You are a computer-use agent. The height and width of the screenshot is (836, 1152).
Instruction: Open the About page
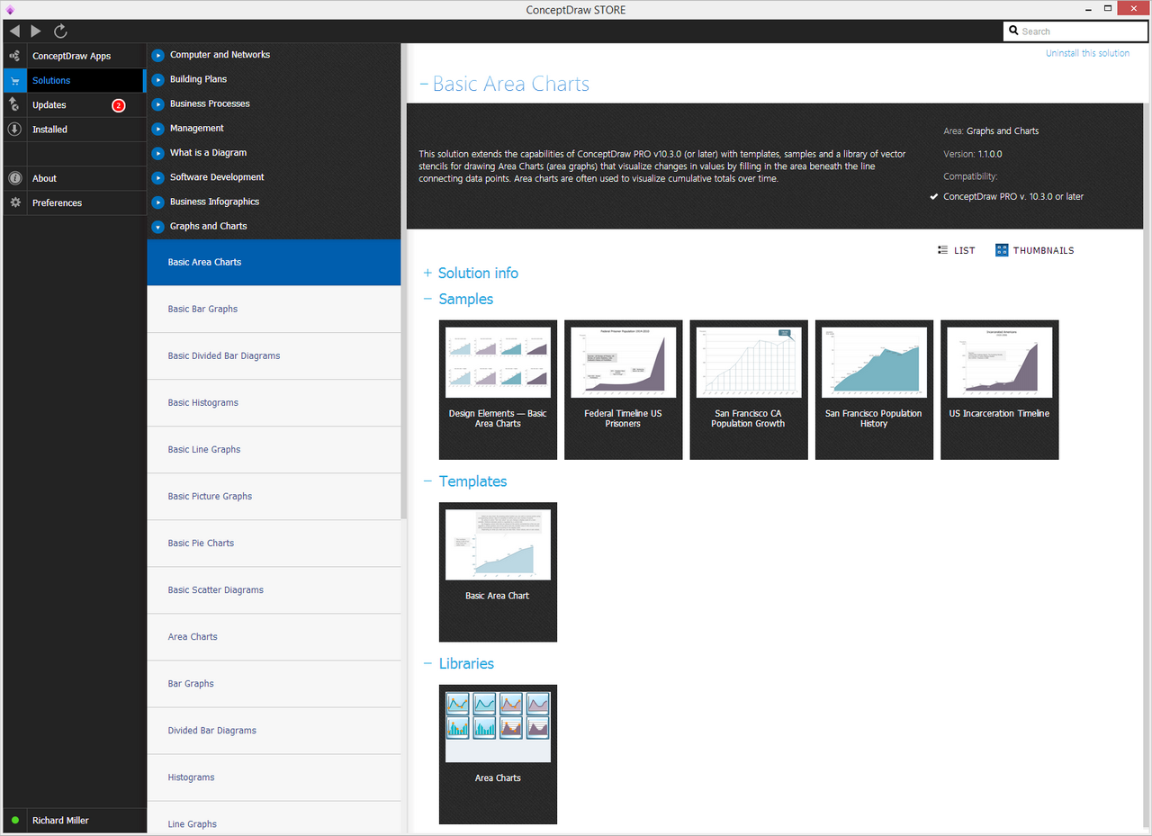tap(45, 178)
